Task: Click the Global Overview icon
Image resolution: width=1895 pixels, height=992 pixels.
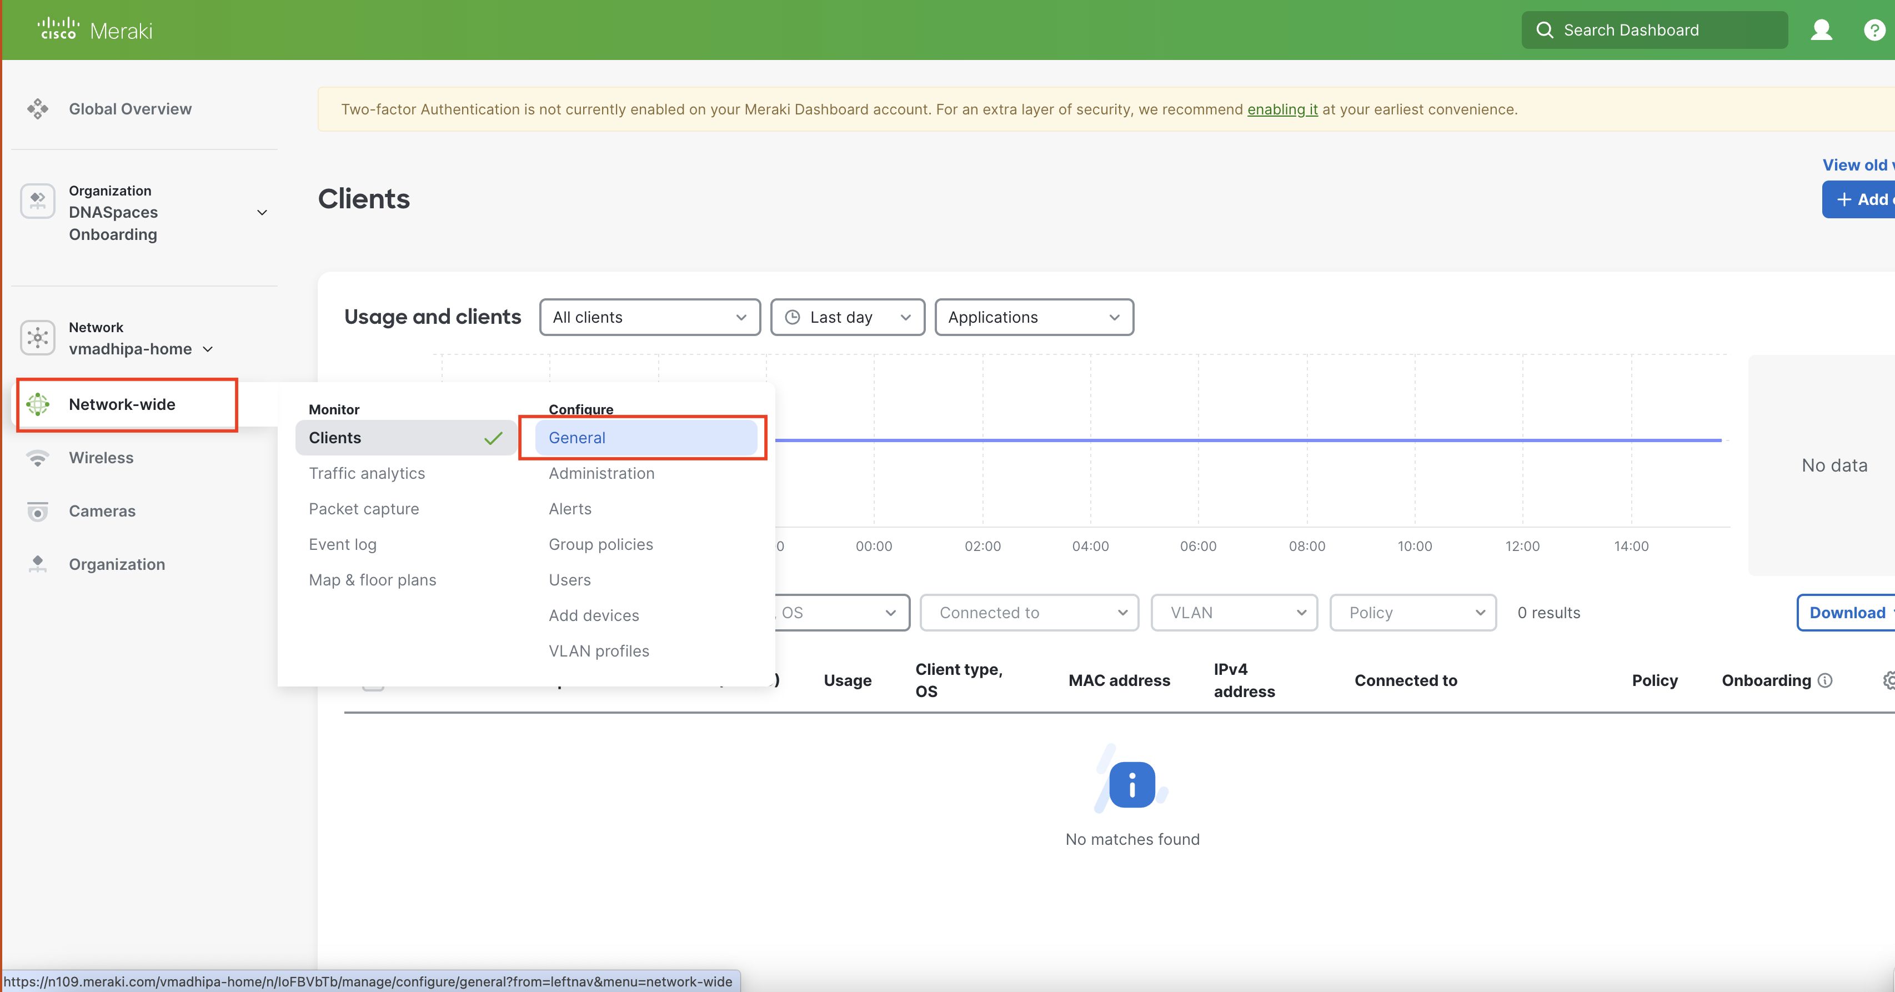Action: click(x=38, y=109)
